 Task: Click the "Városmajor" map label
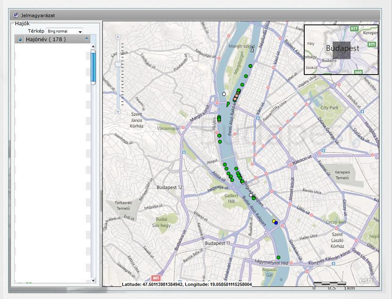168,128
